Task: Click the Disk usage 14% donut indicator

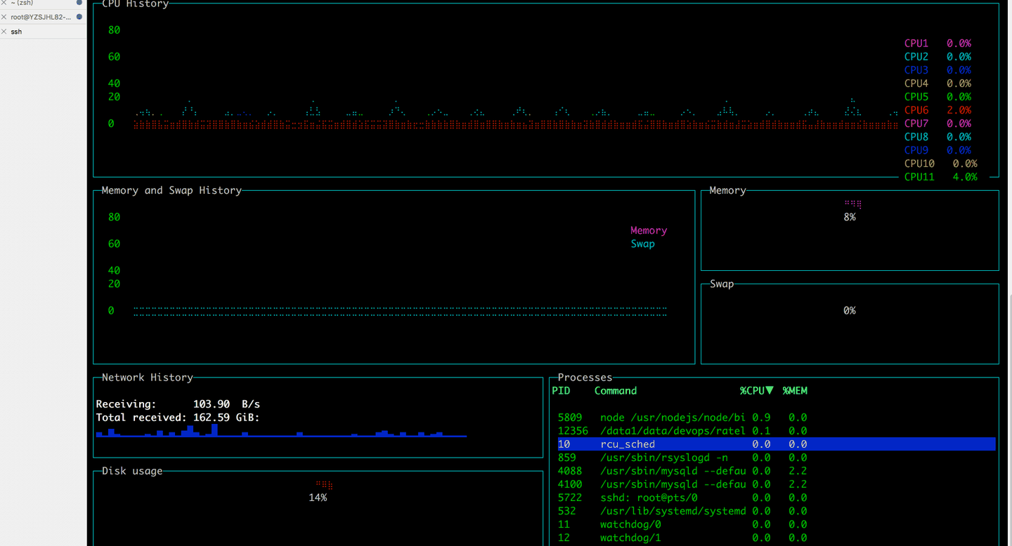Action: [x=323, y=485]
